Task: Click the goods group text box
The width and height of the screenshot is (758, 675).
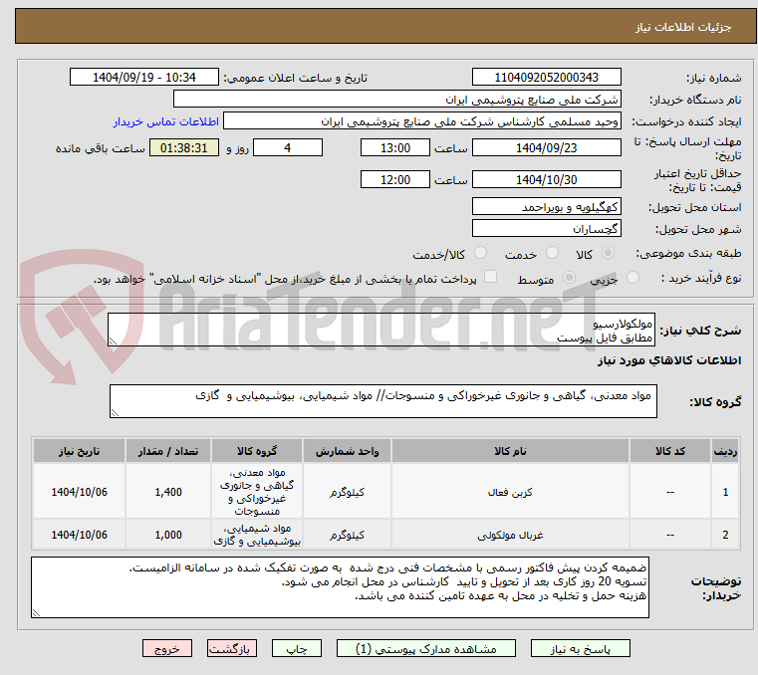Action: [383, 401]
